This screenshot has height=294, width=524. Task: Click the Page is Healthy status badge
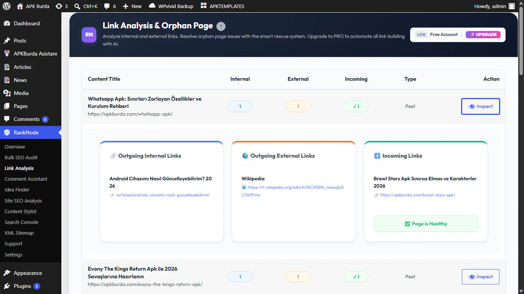[426, 224]
